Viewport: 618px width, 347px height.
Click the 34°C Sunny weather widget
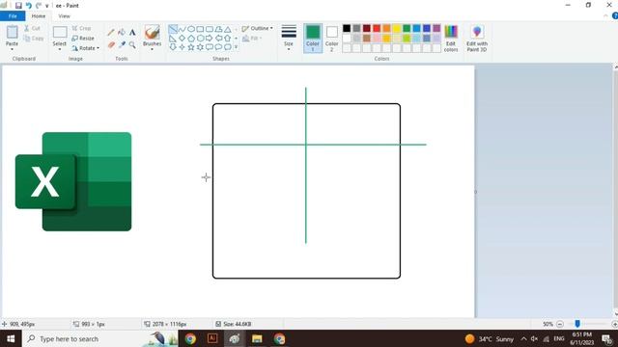point(490,339)
